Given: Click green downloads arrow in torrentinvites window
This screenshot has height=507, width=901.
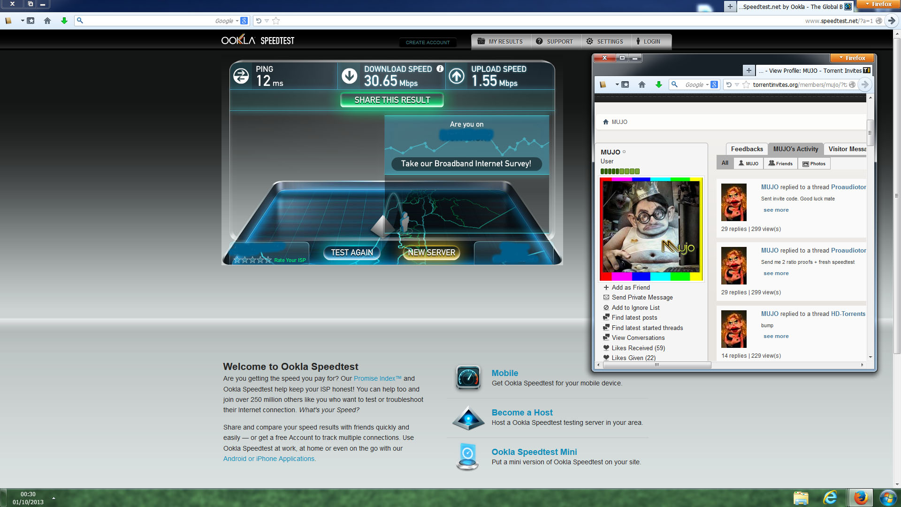Looking at the screenshot, I should [659, 84].
